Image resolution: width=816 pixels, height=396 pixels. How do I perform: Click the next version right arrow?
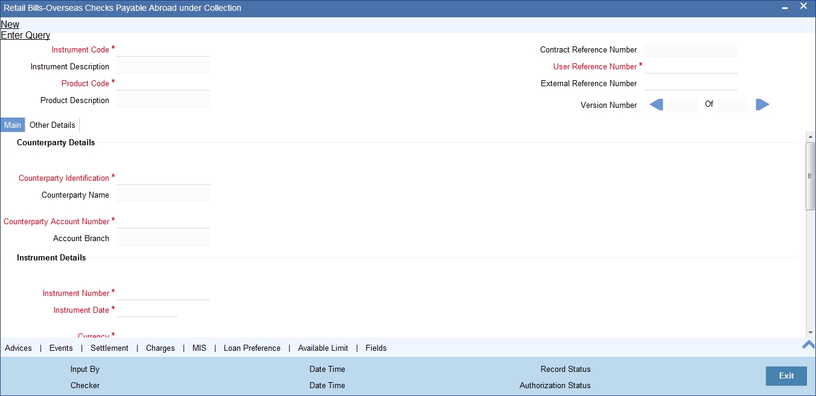click(763, 105)
